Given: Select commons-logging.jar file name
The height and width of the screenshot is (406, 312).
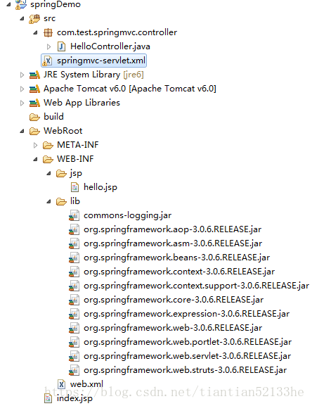Looking at the screenshot, I should (127, 215).
